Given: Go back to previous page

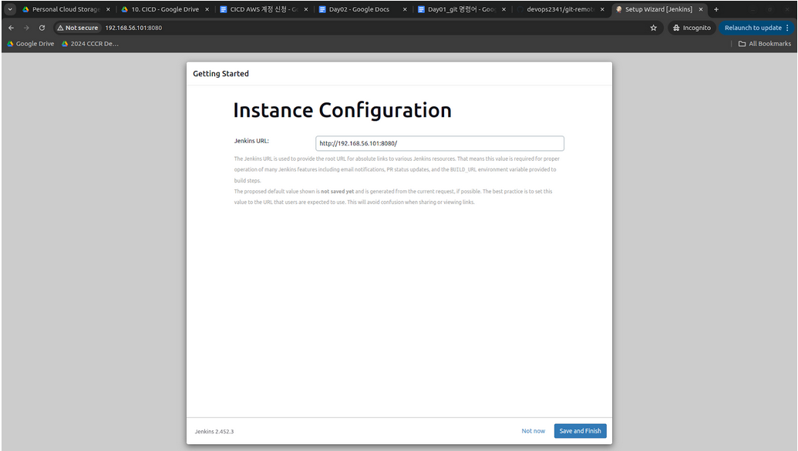Looking at the screenshot, I should click(12, 28).
